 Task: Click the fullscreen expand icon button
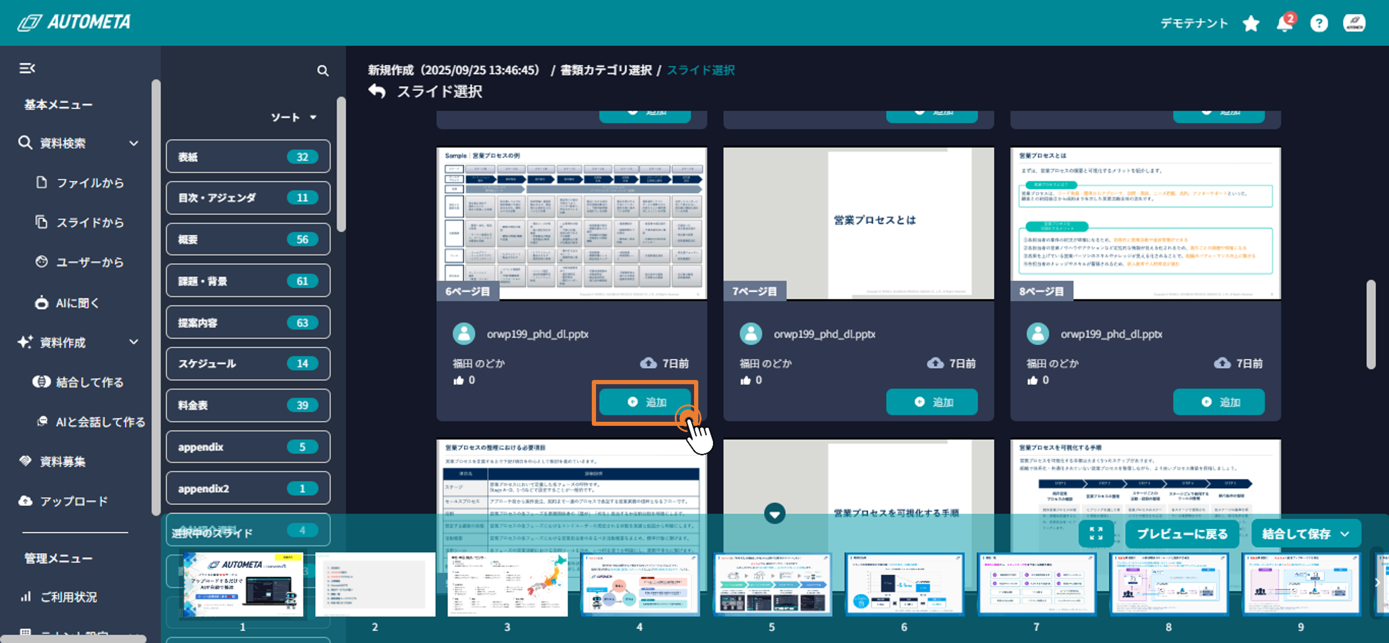(1096, 534)
